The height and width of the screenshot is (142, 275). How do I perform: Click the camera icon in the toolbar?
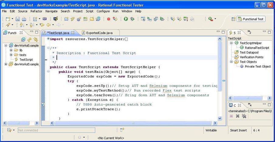(x=45, y=19)
